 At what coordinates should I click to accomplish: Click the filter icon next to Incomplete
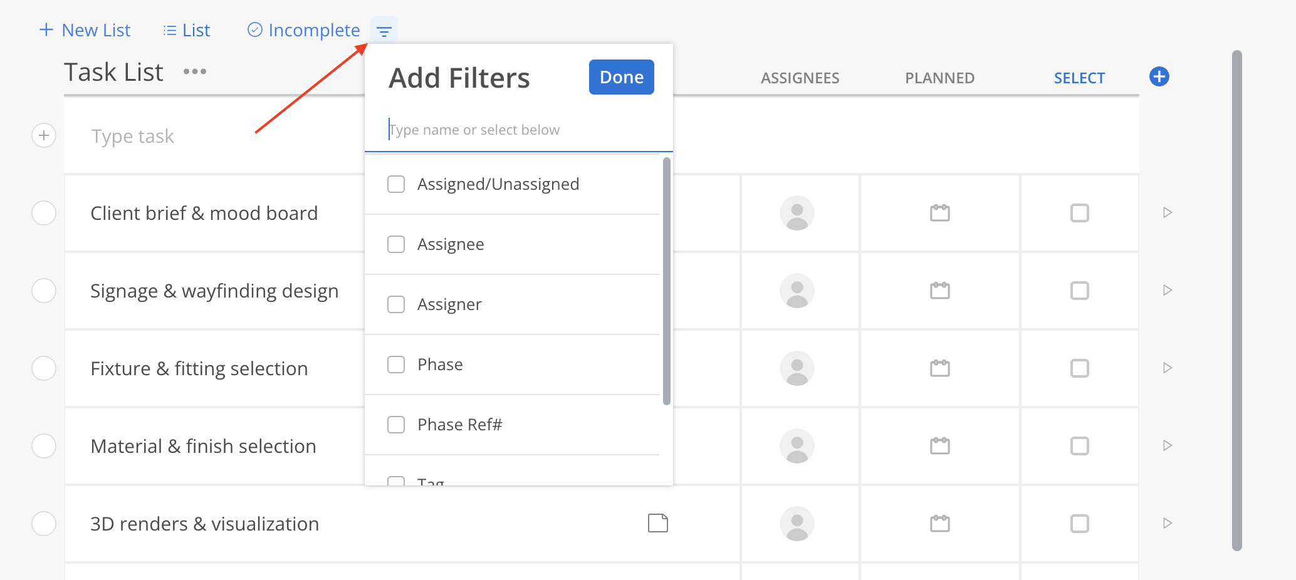tap(384, 31)
